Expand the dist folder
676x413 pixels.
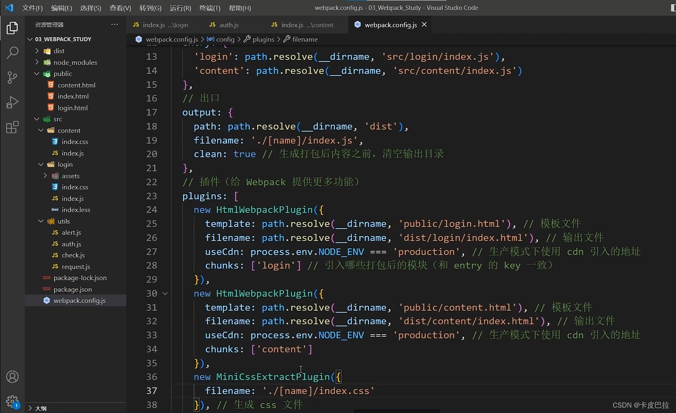(37, 51)
